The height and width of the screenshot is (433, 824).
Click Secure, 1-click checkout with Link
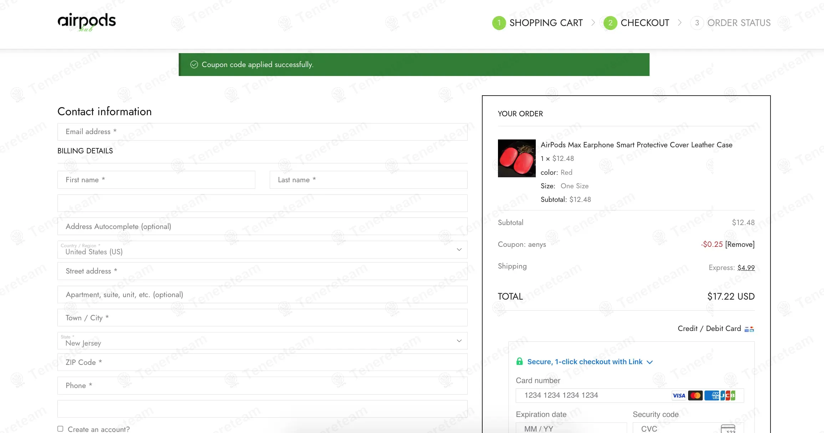[x=585, y=362]
